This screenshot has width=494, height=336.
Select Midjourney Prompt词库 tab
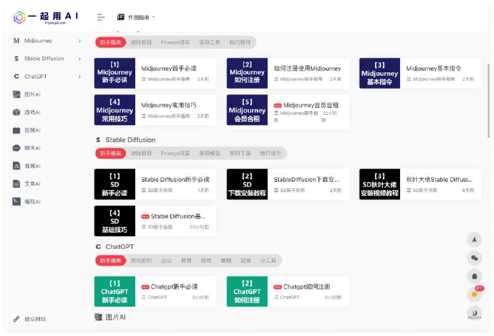pos(175,42)
